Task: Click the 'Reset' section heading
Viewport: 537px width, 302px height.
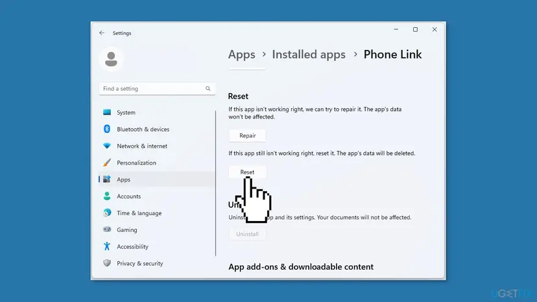Action: [238, 96]
